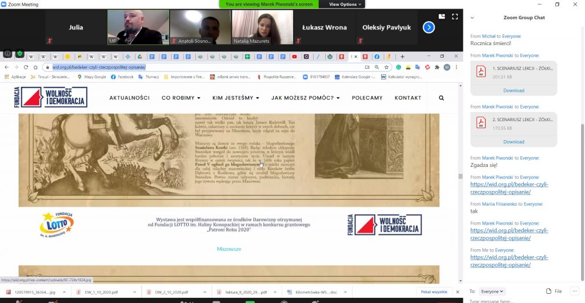
Task: Click the Fundacja LOTTO logo
Action: [57, 224]
